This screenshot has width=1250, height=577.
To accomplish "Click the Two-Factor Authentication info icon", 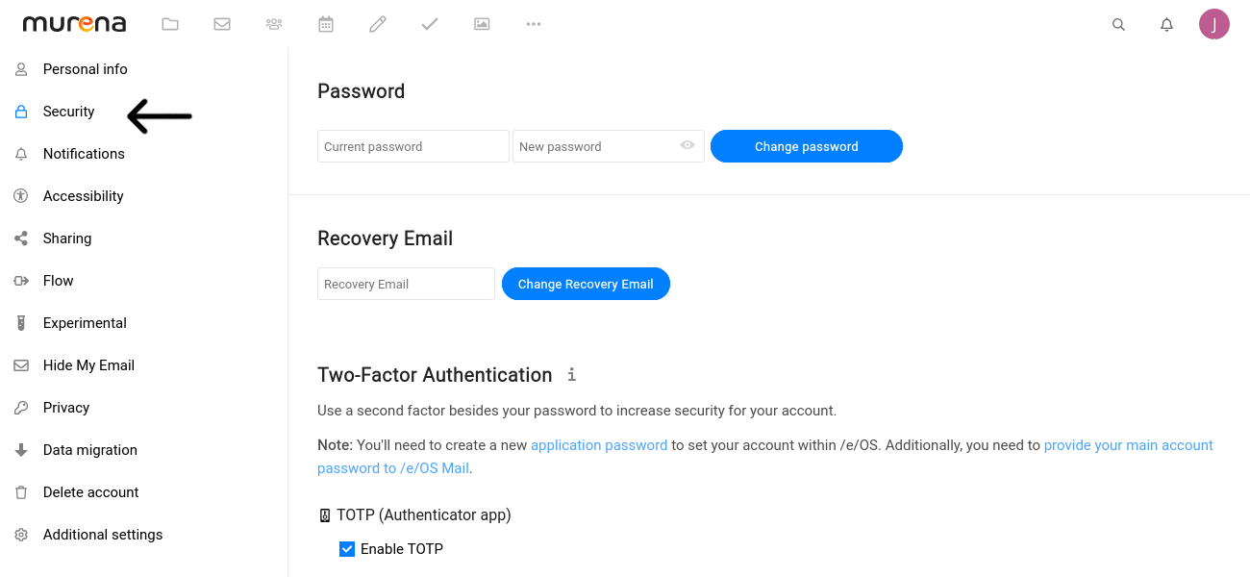I will pyautogui.click(x=571, y=374).
